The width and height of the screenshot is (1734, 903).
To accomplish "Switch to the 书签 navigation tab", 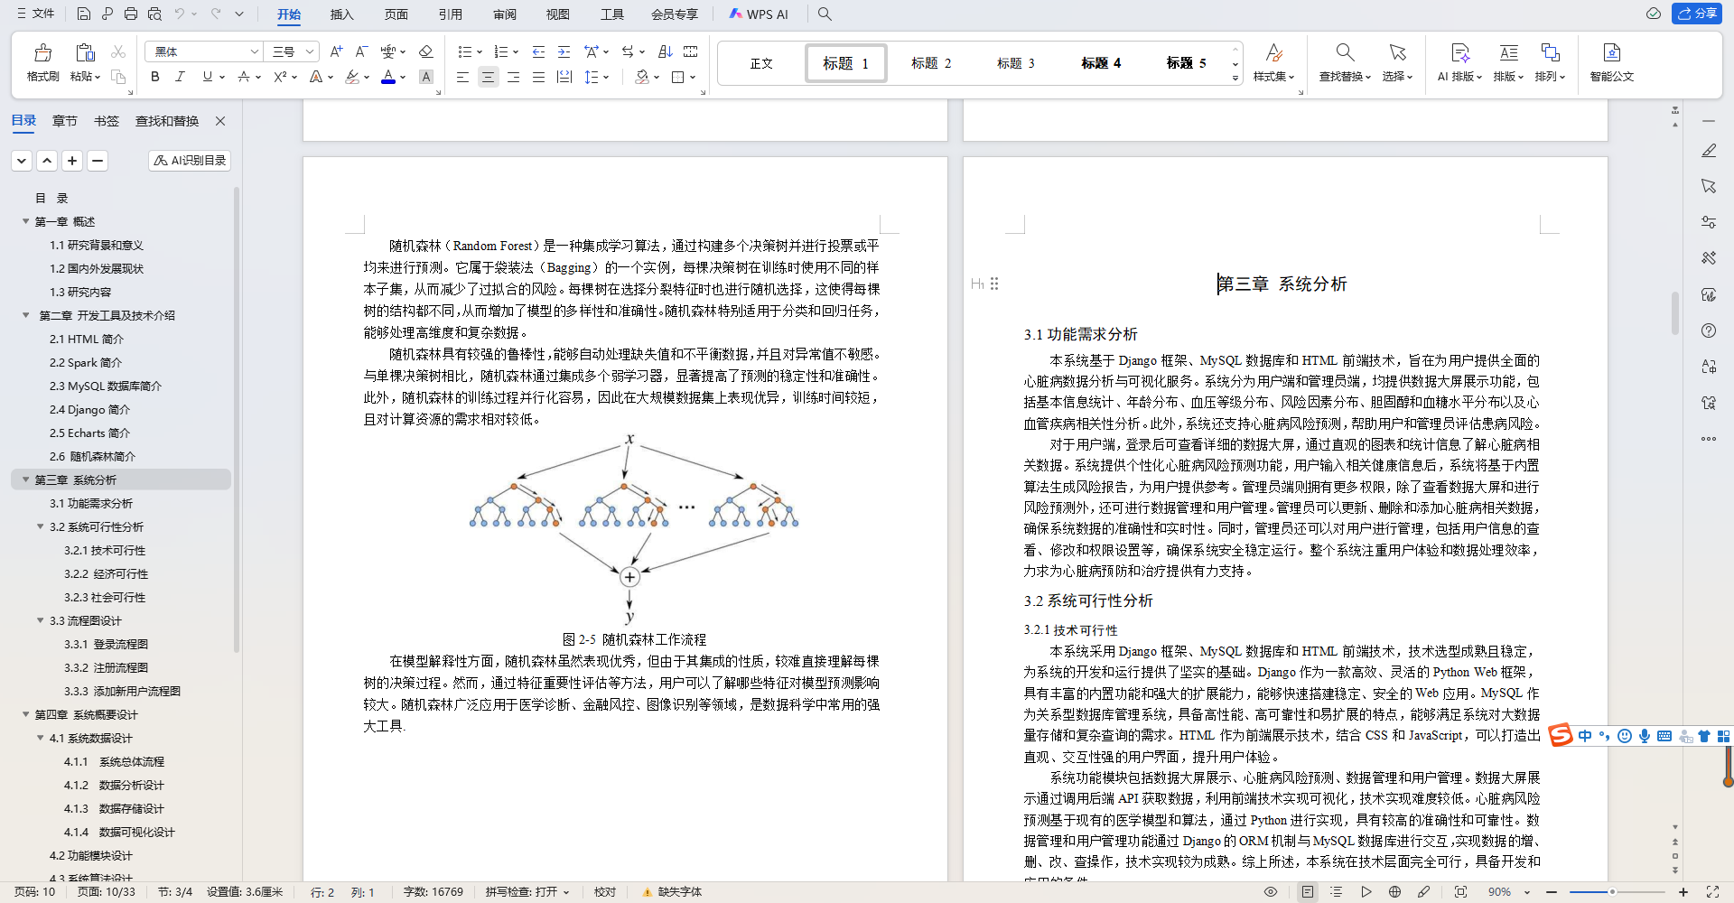I will click(107, 121).
